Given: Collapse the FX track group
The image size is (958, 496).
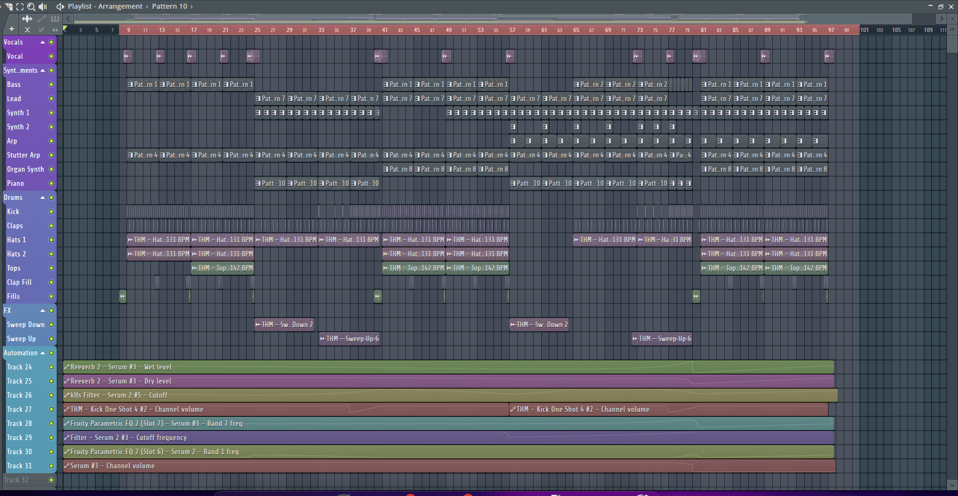Looking at the screenshot, I should [x=43, y=310].
